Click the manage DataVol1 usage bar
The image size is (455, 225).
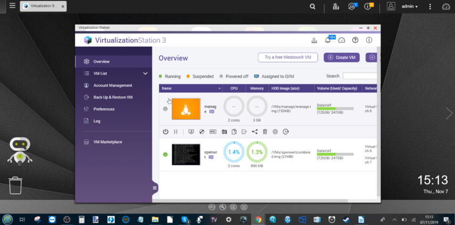(335, 109)
